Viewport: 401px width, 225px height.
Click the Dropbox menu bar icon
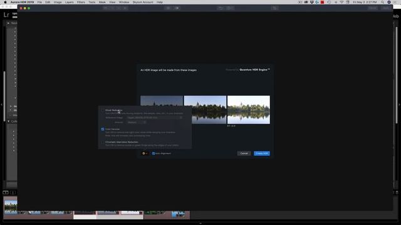[x=312, y=2]
